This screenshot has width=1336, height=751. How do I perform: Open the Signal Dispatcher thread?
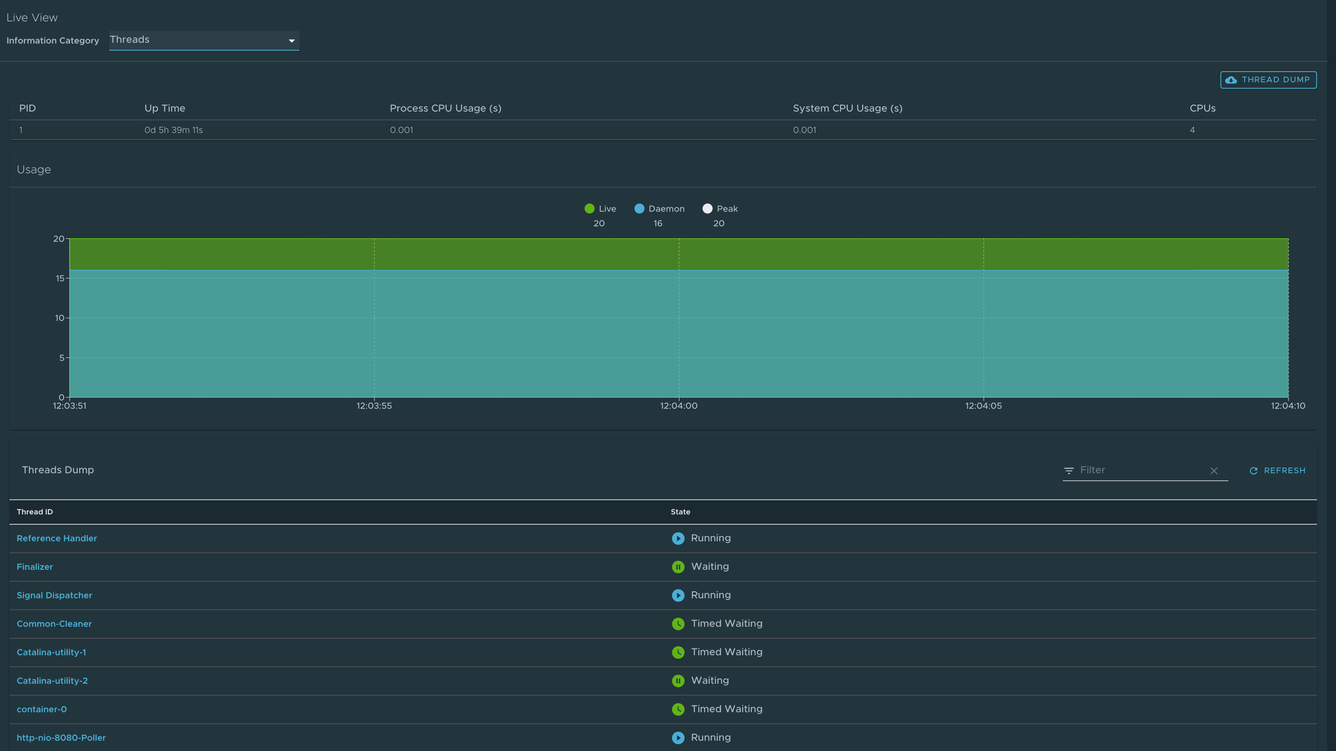click(55, 595)
